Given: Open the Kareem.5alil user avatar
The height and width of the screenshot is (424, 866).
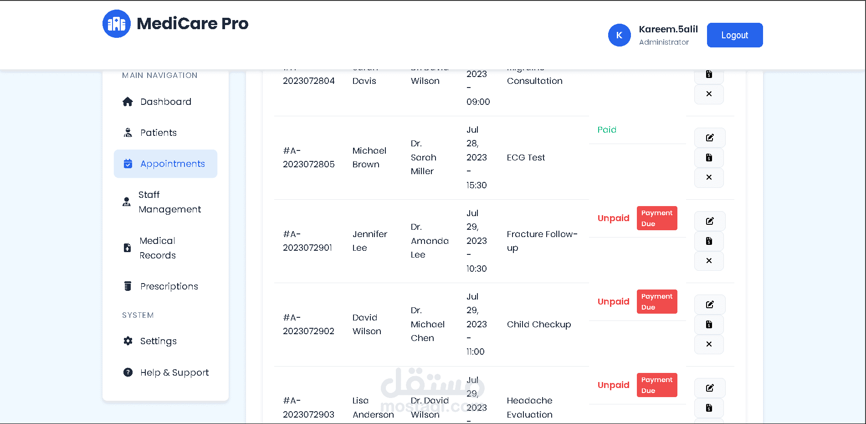Looking at the screenshot, I should pos(619,35).
